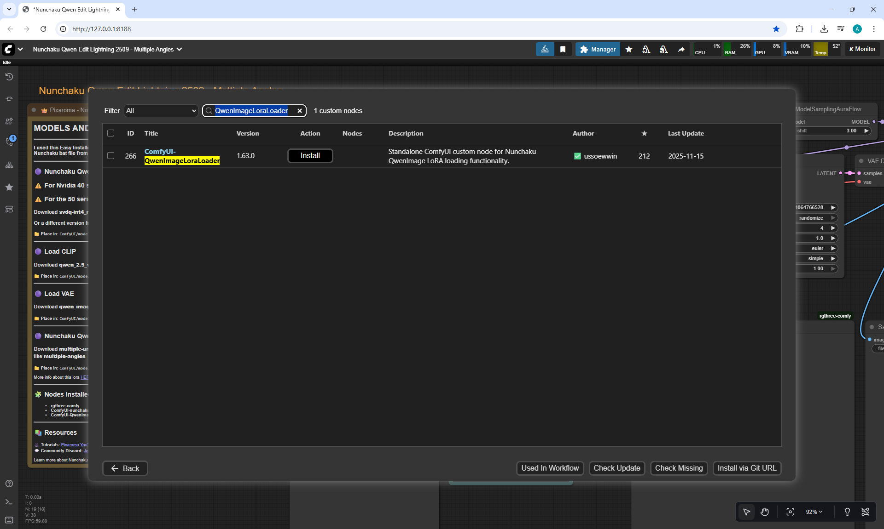Click the fit view icon
Screen dimensions: 884x529
pyautogui.click(x=790, y=512)
